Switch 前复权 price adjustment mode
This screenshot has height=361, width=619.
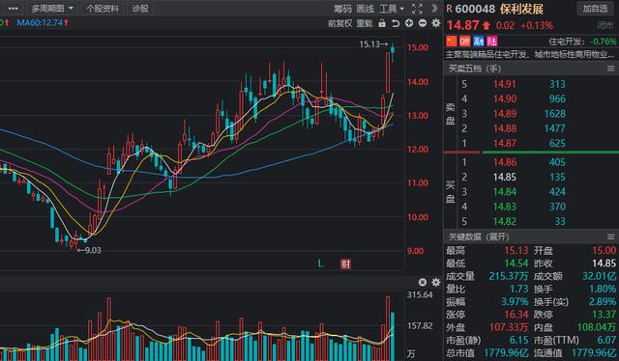(339, 23)
